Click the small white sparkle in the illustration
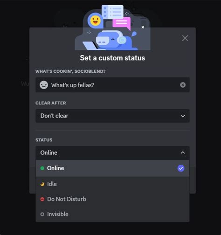 143,27
